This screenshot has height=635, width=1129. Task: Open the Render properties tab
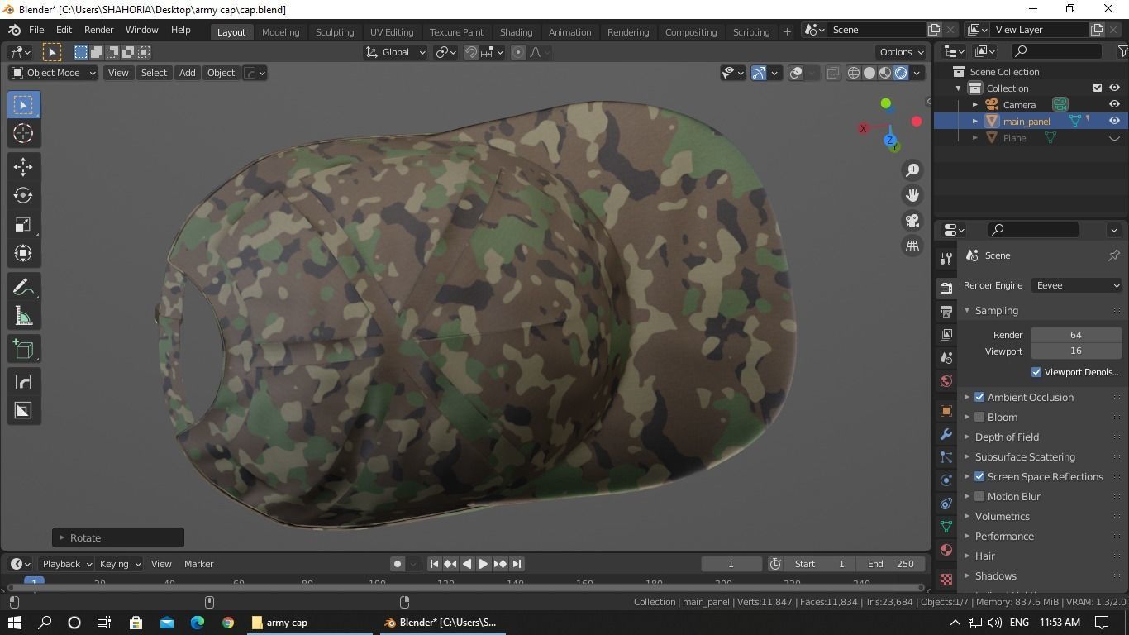click(x=946, y=288)
